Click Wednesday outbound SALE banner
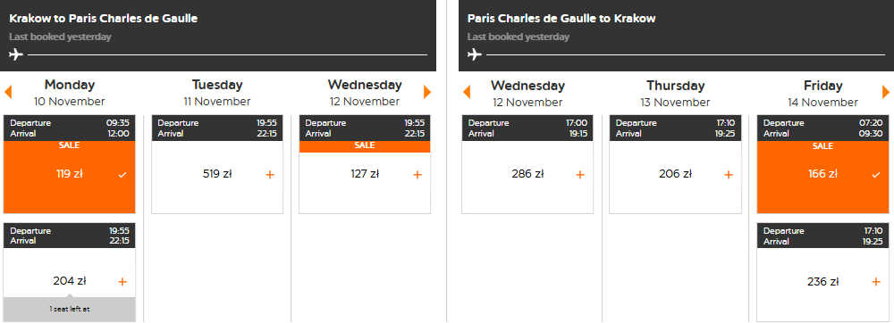 coord(365,145)
